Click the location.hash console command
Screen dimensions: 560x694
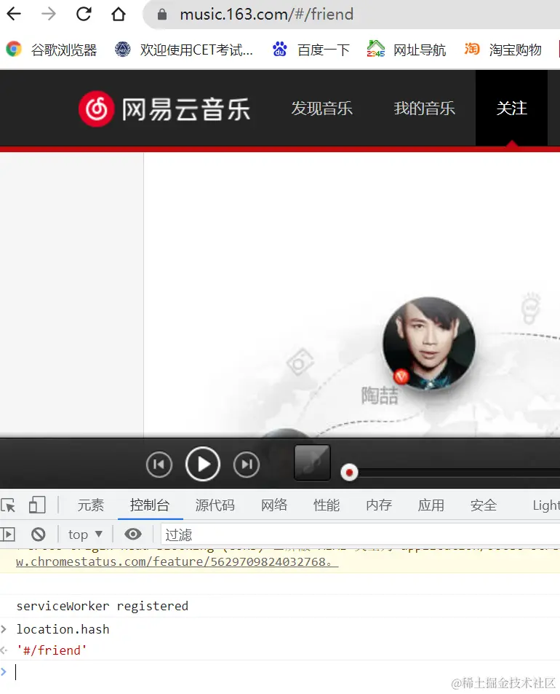coord(63,629)
